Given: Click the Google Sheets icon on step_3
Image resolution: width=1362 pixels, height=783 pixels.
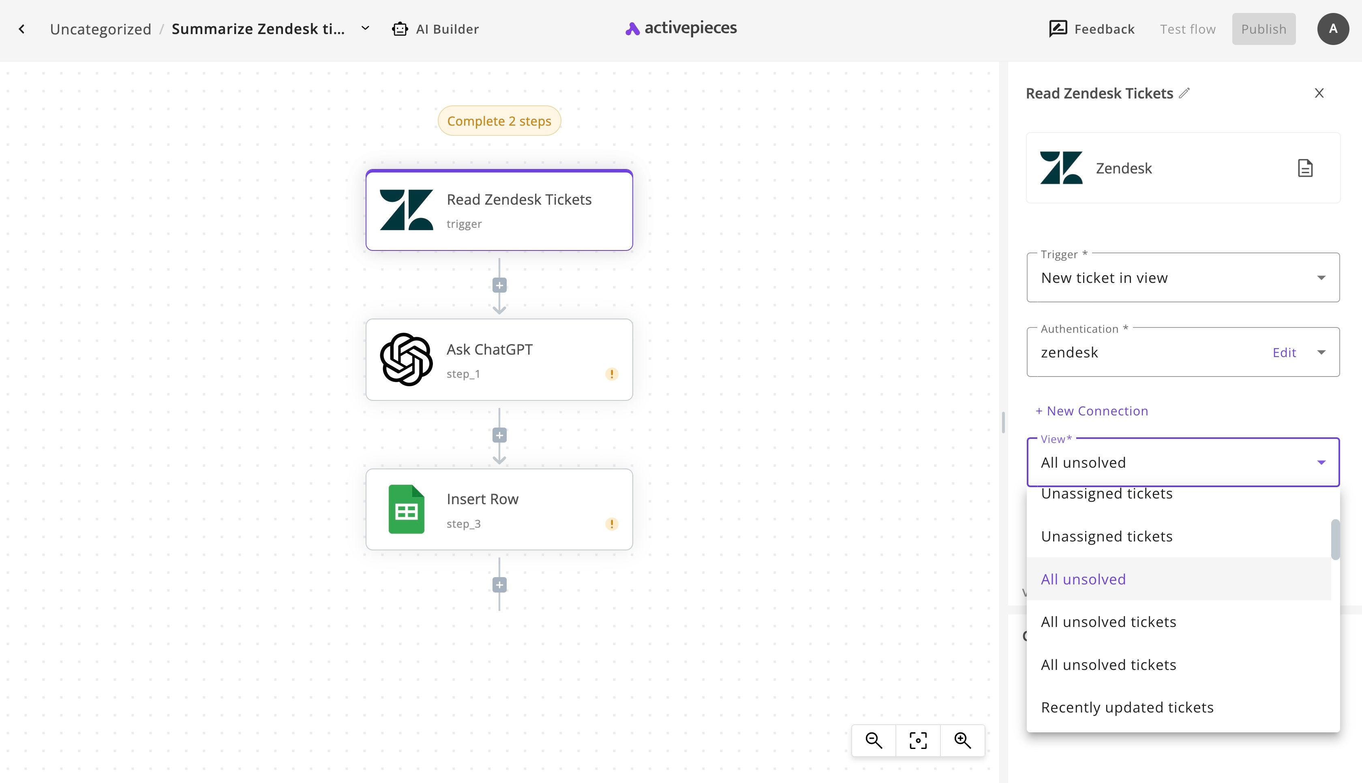Looking at the screenshot, I should (x=407, y=509).
